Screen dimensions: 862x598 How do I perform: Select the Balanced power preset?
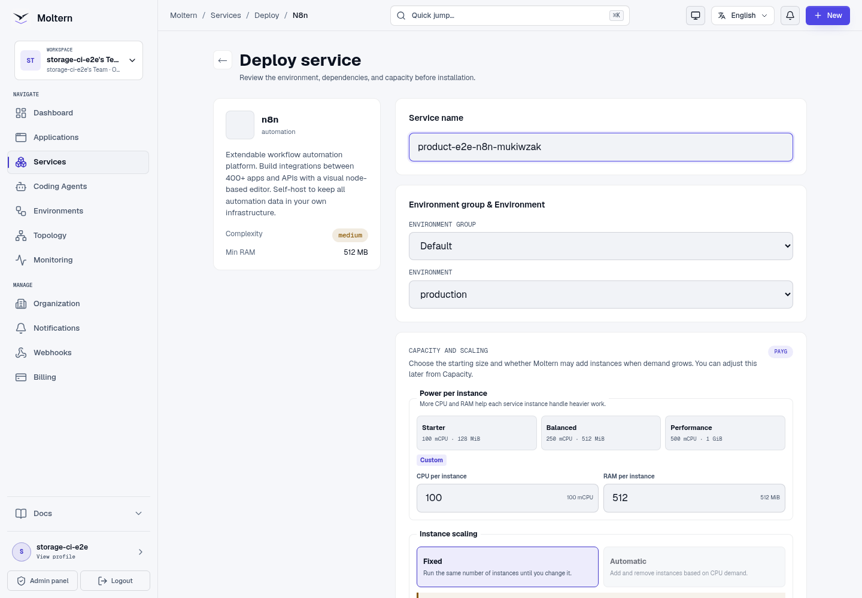601,433
